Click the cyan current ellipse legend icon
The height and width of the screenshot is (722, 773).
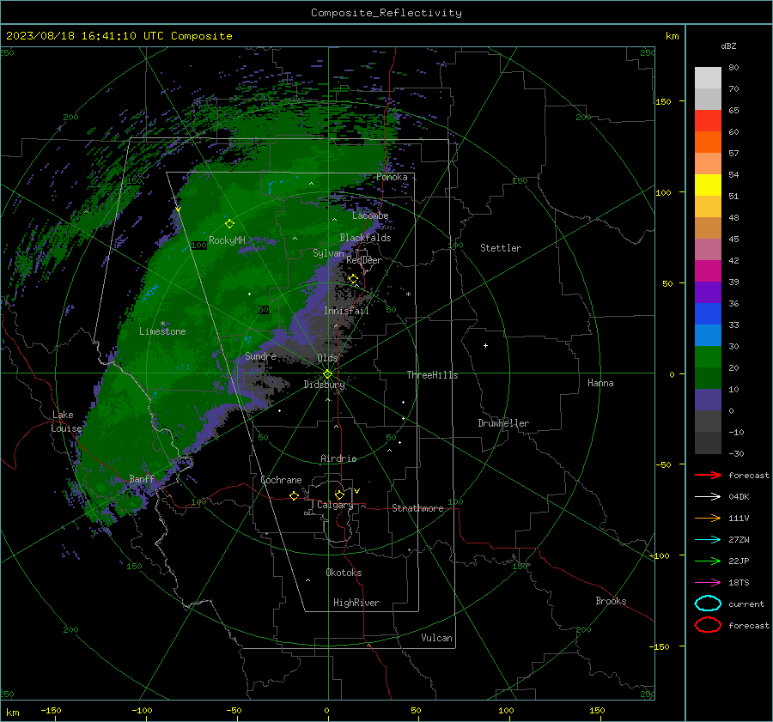pos(708,604)
